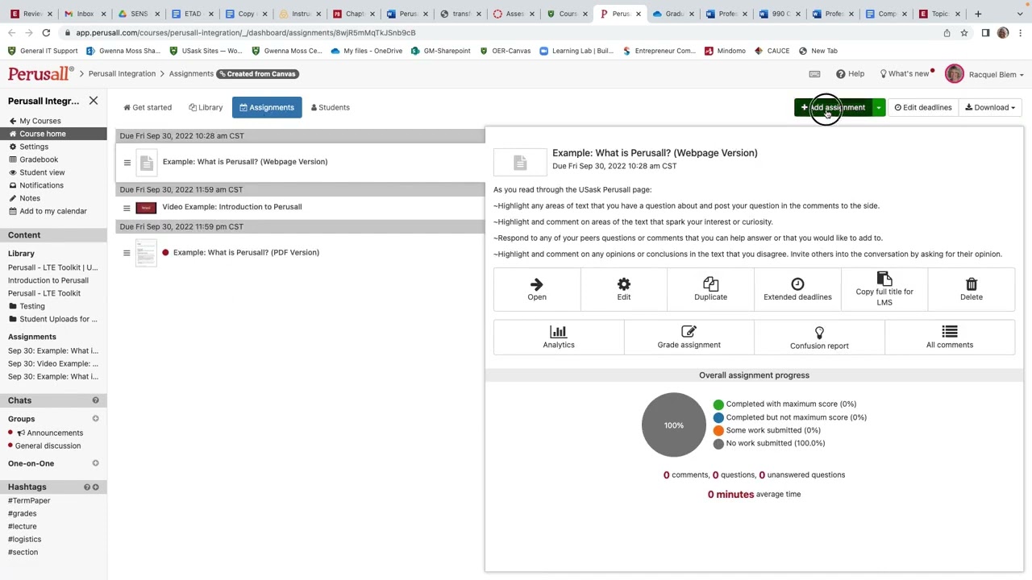
Task: View All comments list
Action: click(950, 337)
